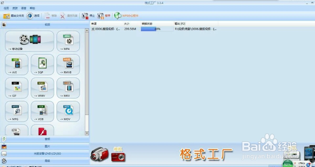Click the 输出 [F2] column header
315x167 pixels.
click(x=196, y=24)
